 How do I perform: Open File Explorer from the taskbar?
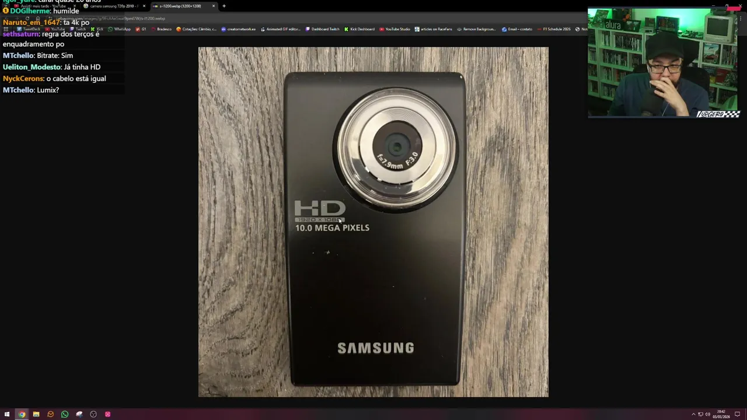coord(36,414)
